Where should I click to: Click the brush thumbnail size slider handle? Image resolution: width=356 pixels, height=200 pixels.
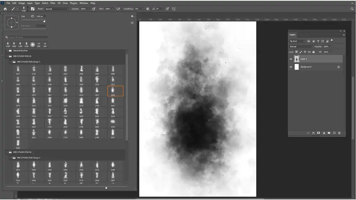click(x=106, y=188)
